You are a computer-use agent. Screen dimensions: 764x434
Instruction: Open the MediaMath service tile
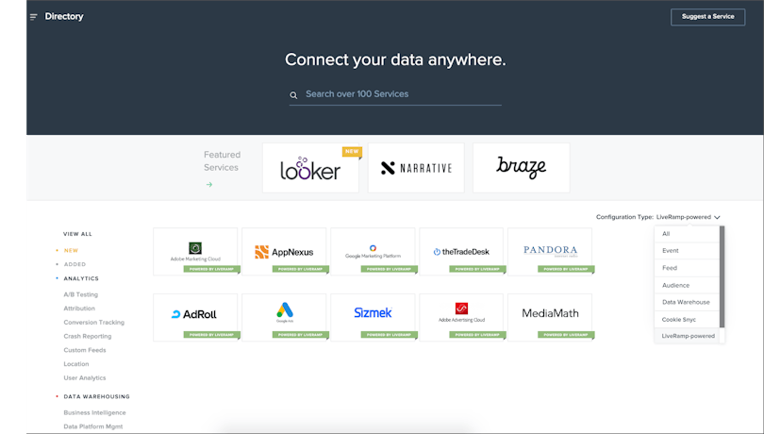click(x=550, y=317)
